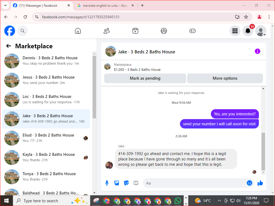The height and width of the screenshot is (206, 275).
Task: Close the translate english to urdu tab
Action: point(133,5)
